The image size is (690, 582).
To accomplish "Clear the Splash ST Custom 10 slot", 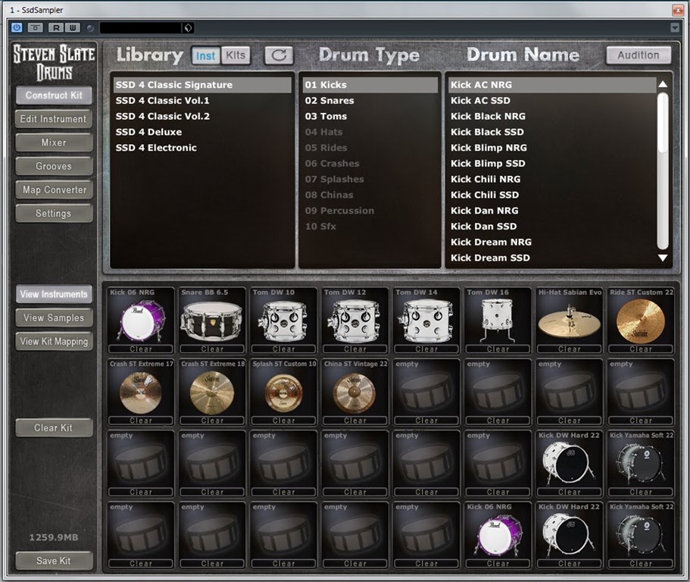I will 283,421.
